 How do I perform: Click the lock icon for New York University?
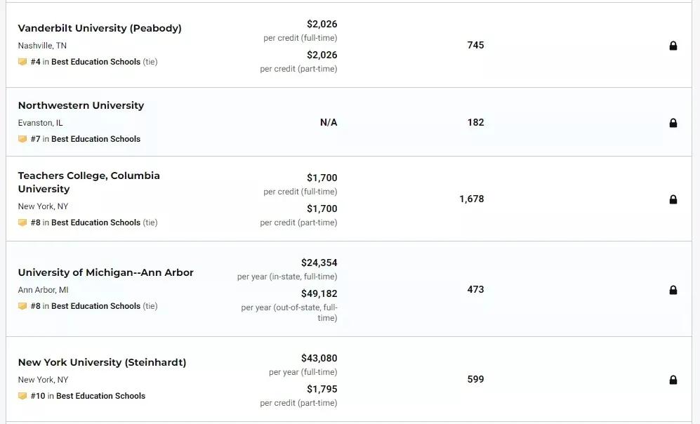tap(673, 380)
